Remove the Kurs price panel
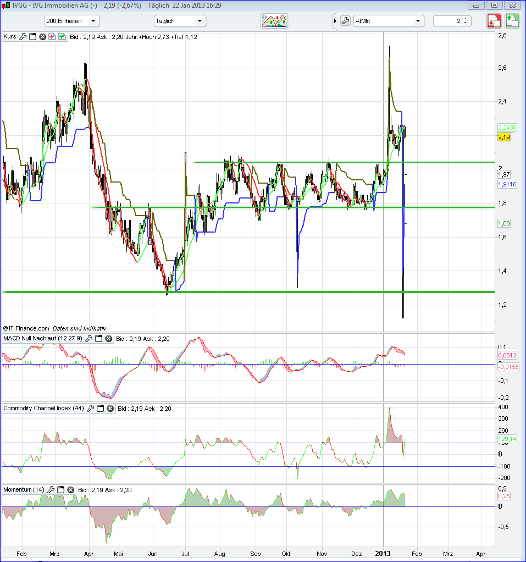The image size is (526, 562). (42, 36)
